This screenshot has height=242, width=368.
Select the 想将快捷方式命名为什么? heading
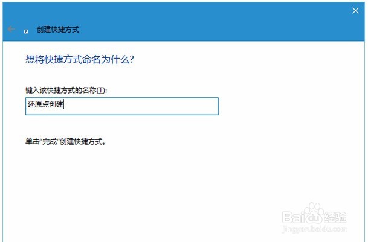80,60
